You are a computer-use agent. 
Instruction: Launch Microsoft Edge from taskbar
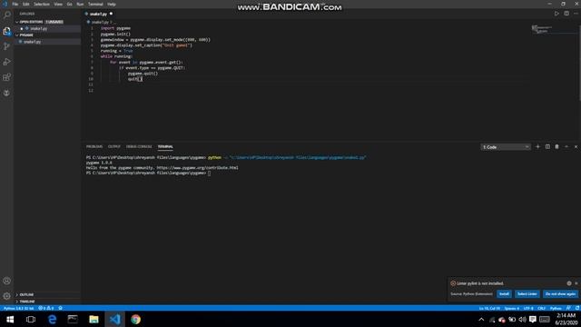click(x=53, y=319)
